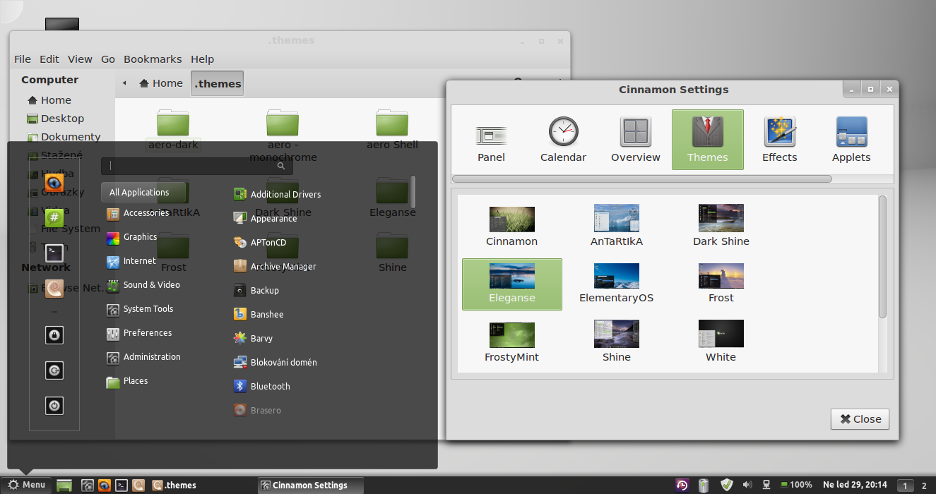Viewport: 936px width, 494px height.
Task: Launch Archive Manager
Action: pyautogui.click(x=275, y=267)
